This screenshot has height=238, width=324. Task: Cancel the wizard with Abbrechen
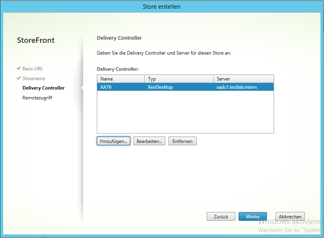[290, 216]
